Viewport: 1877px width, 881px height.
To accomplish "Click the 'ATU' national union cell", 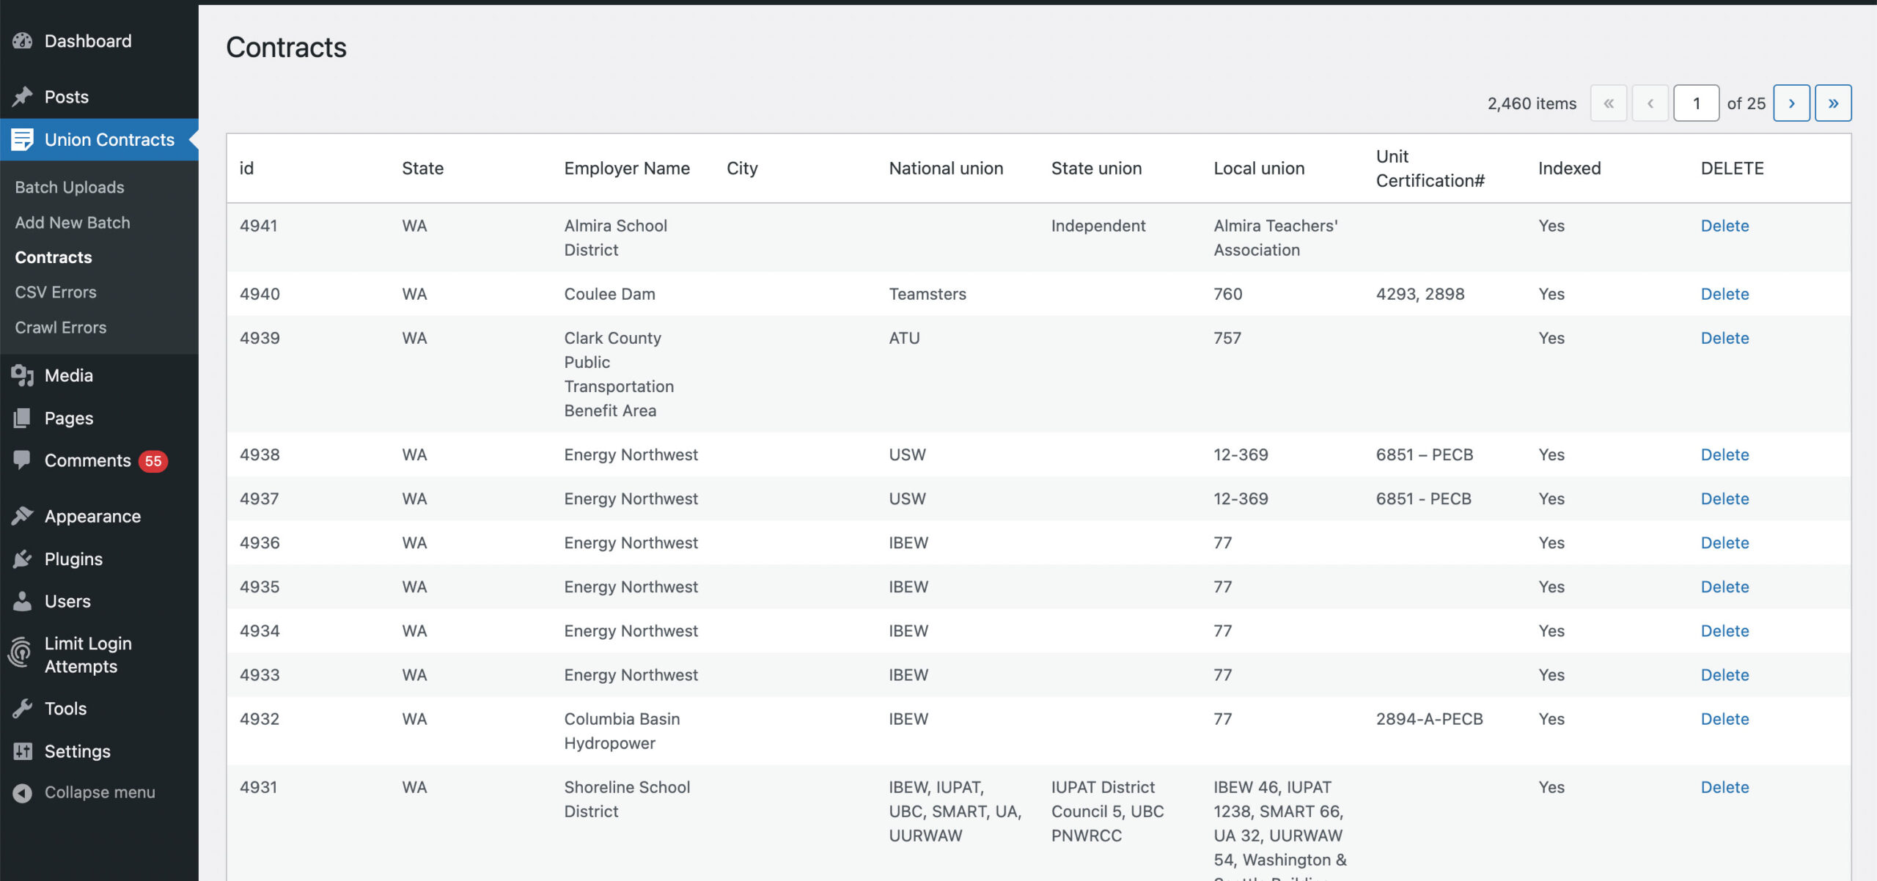I will (x=904, y=338).
